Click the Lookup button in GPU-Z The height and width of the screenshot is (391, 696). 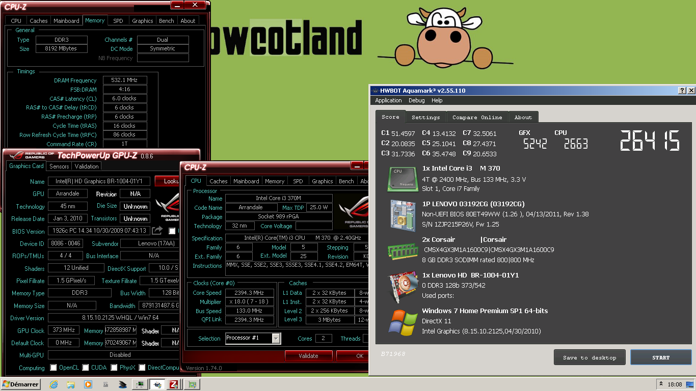(x=167, y=181)
